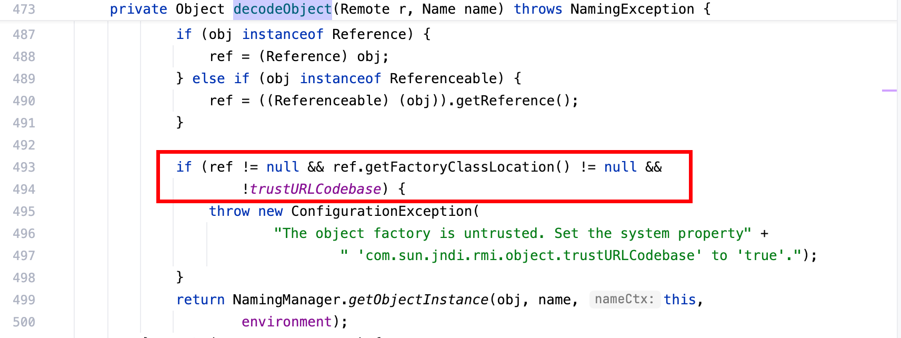
Task: Click the highlighted decodeObject method name
Action: click(282, 9)
